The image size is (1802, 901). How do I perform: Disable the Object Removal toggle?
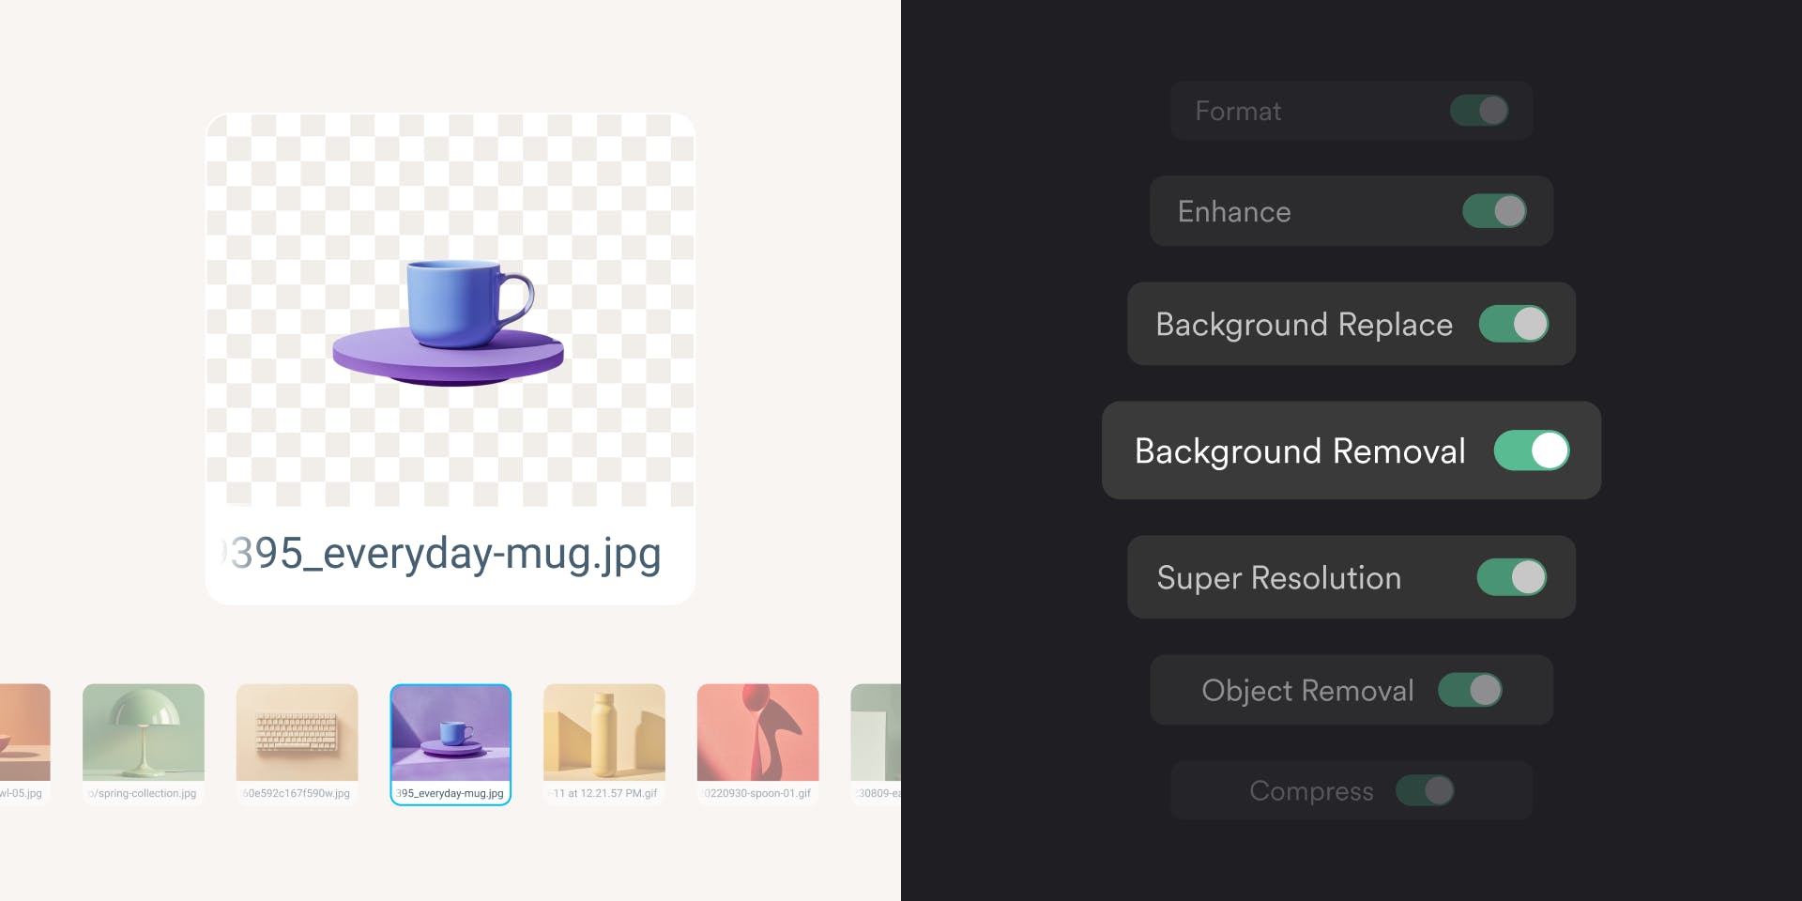(1470, 690)
